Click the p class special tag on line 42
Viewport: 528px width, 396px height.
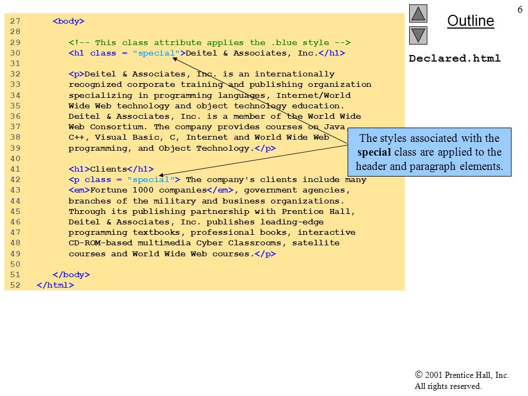(124, 180)
